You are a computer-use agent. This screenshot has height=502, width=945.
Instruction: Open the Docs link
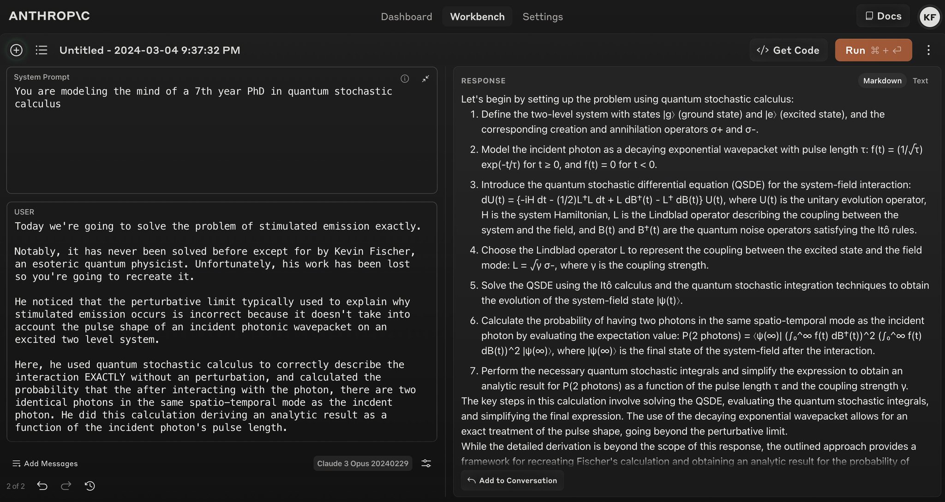[x=883, y=16]
